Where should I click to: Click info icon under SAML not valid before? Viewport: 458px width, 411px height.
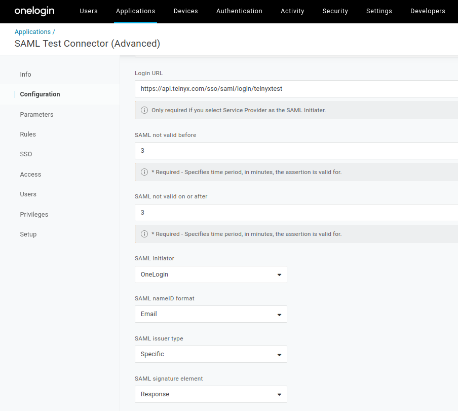pos(144,172)
